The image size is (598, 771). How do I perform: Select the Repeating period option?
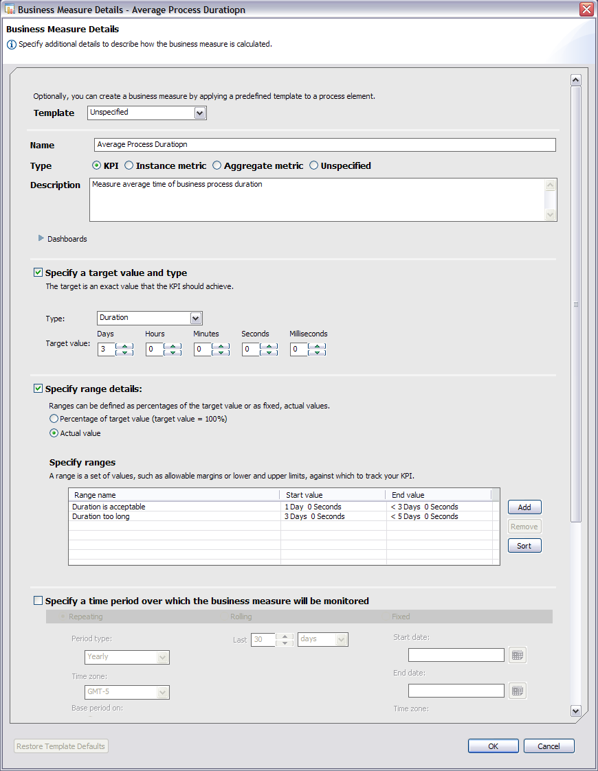click(63, 617)
